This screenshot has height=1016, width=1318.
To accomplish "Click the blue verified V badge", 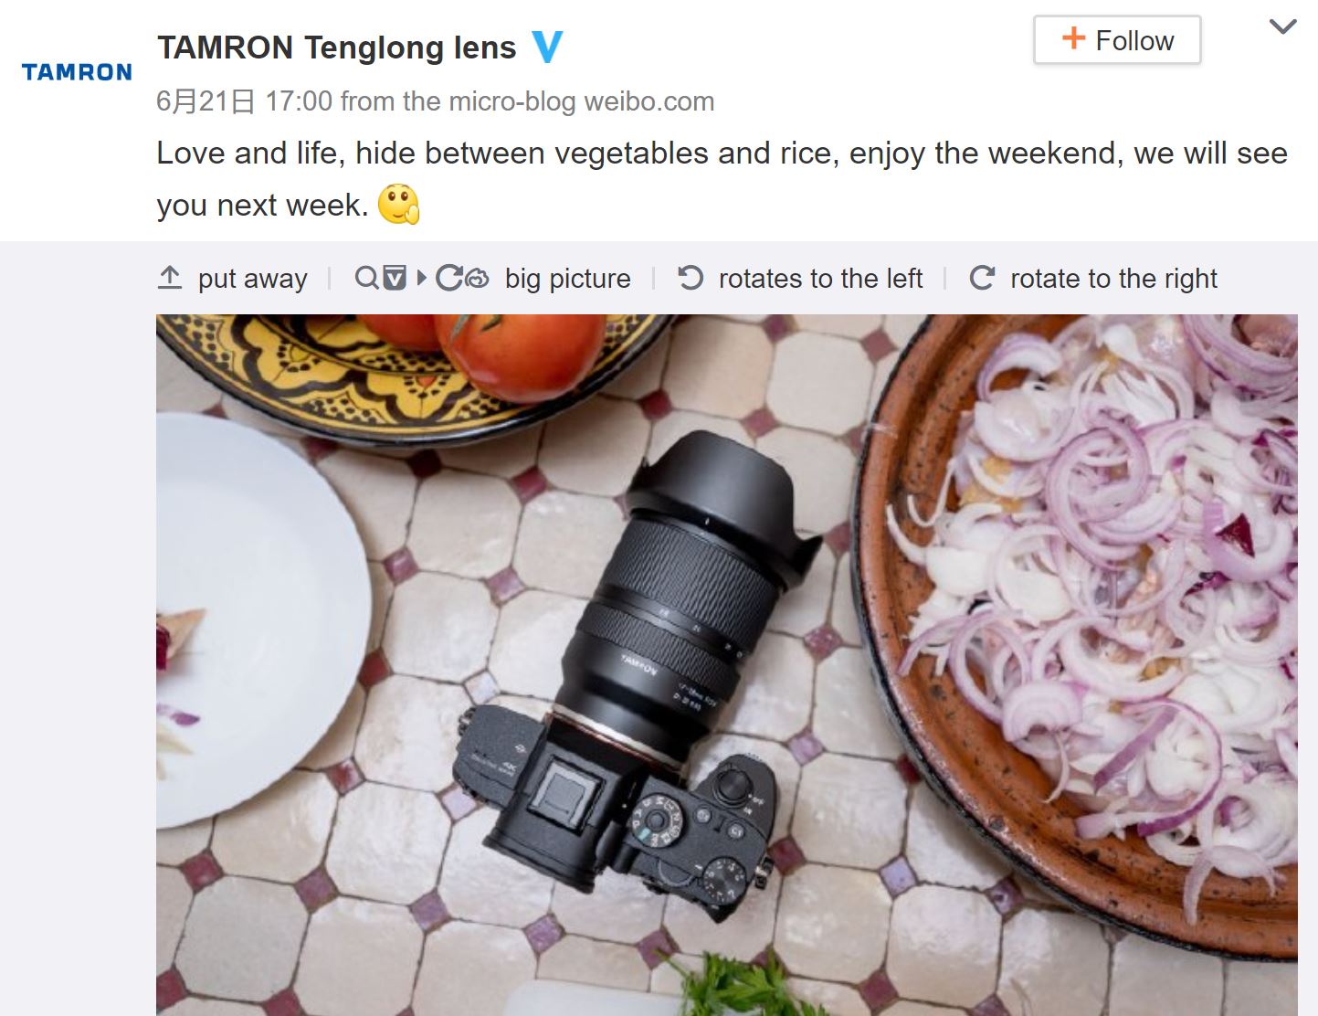I will pyautogui.click(x=547, y=47).
